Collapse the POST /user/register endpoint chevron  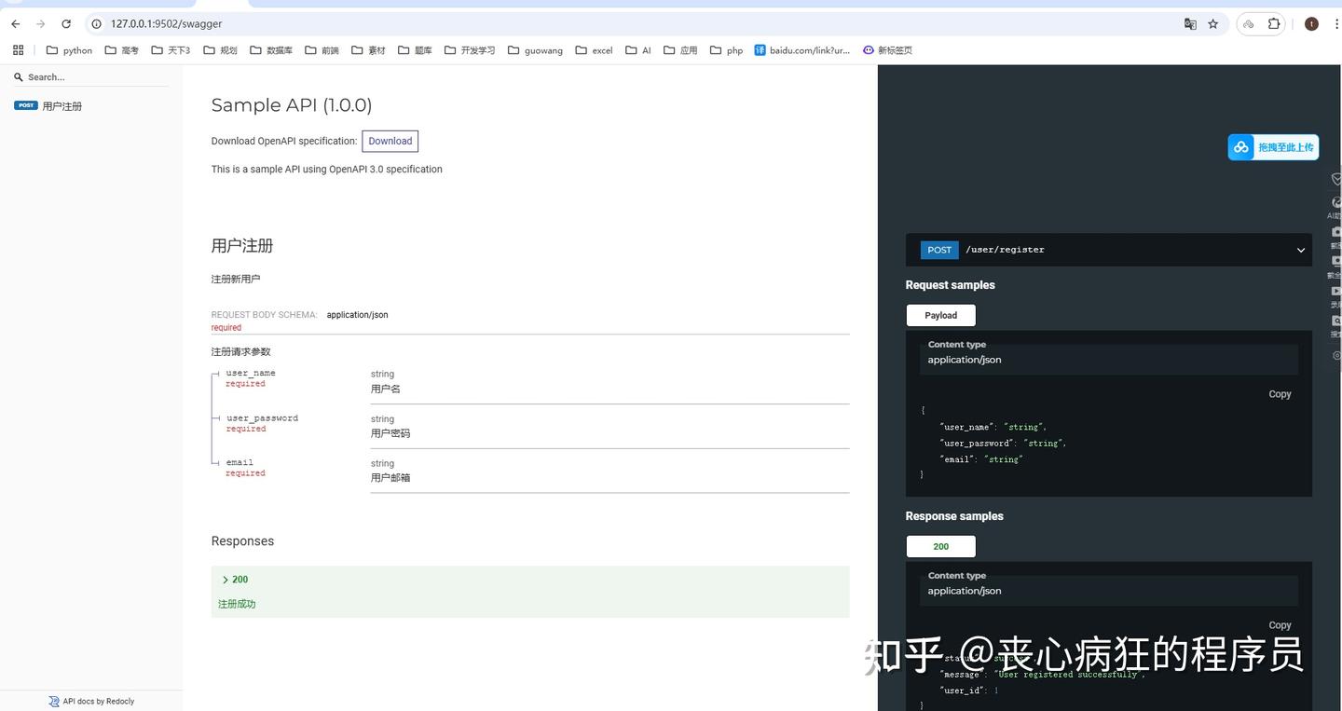(1300, 250)
